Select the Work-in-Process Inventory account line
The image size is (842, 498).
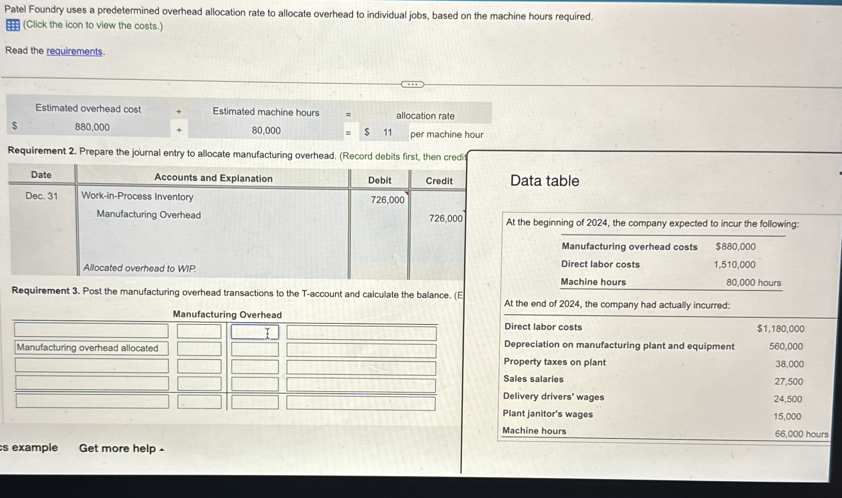pos(138,196)
